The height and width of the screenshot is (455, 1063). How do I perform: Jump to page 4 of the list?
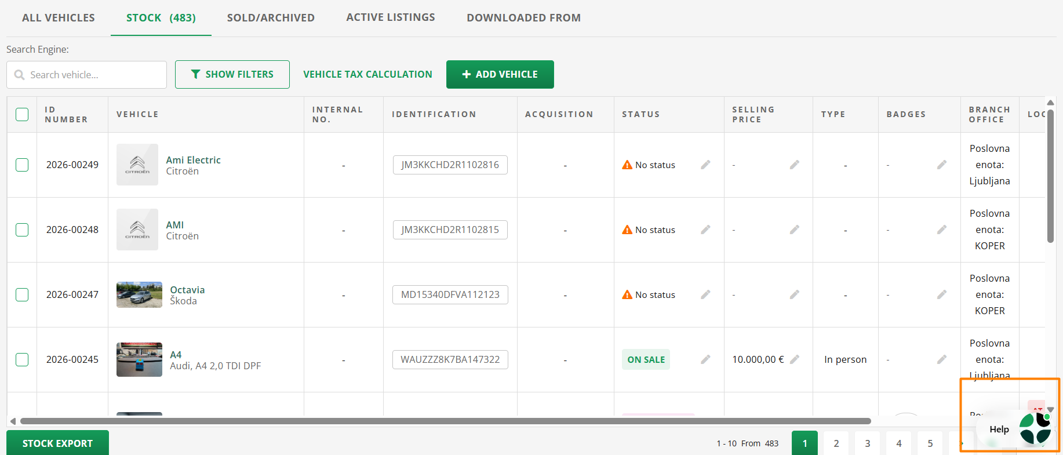point(899,443)
